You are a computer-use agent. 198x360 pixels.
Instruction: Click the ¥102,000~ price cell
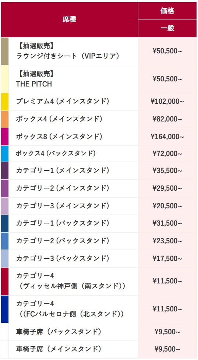point(167,102)
